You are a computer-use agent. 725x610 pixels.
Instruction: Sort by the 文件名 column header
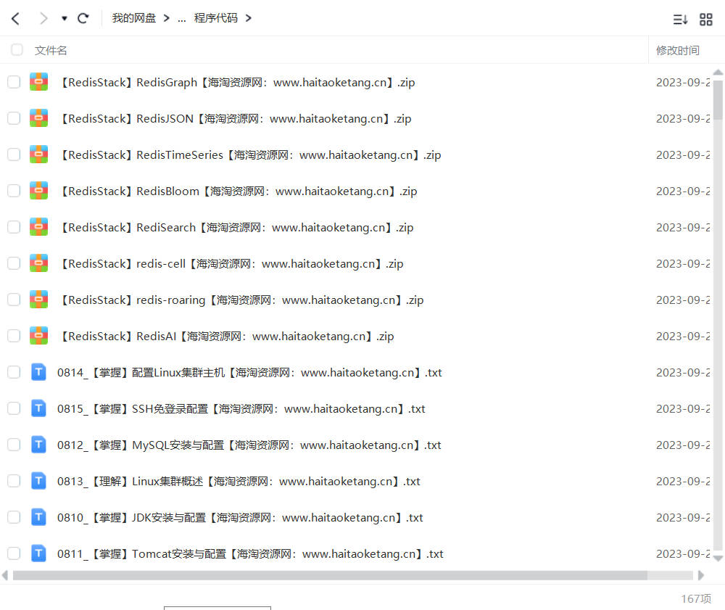click(51, 50)
